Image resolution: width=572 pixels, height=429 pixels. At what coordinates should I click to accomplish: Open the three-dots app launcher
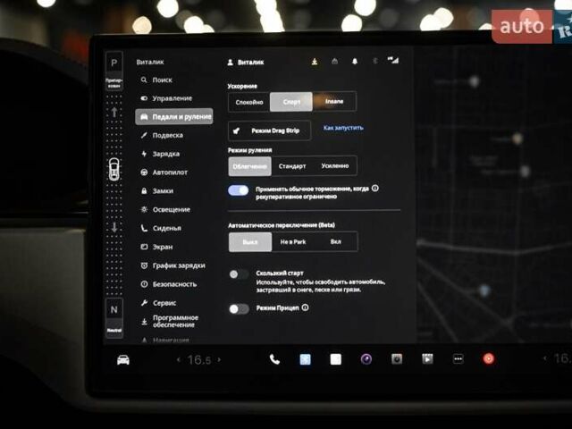pos(458,359)
